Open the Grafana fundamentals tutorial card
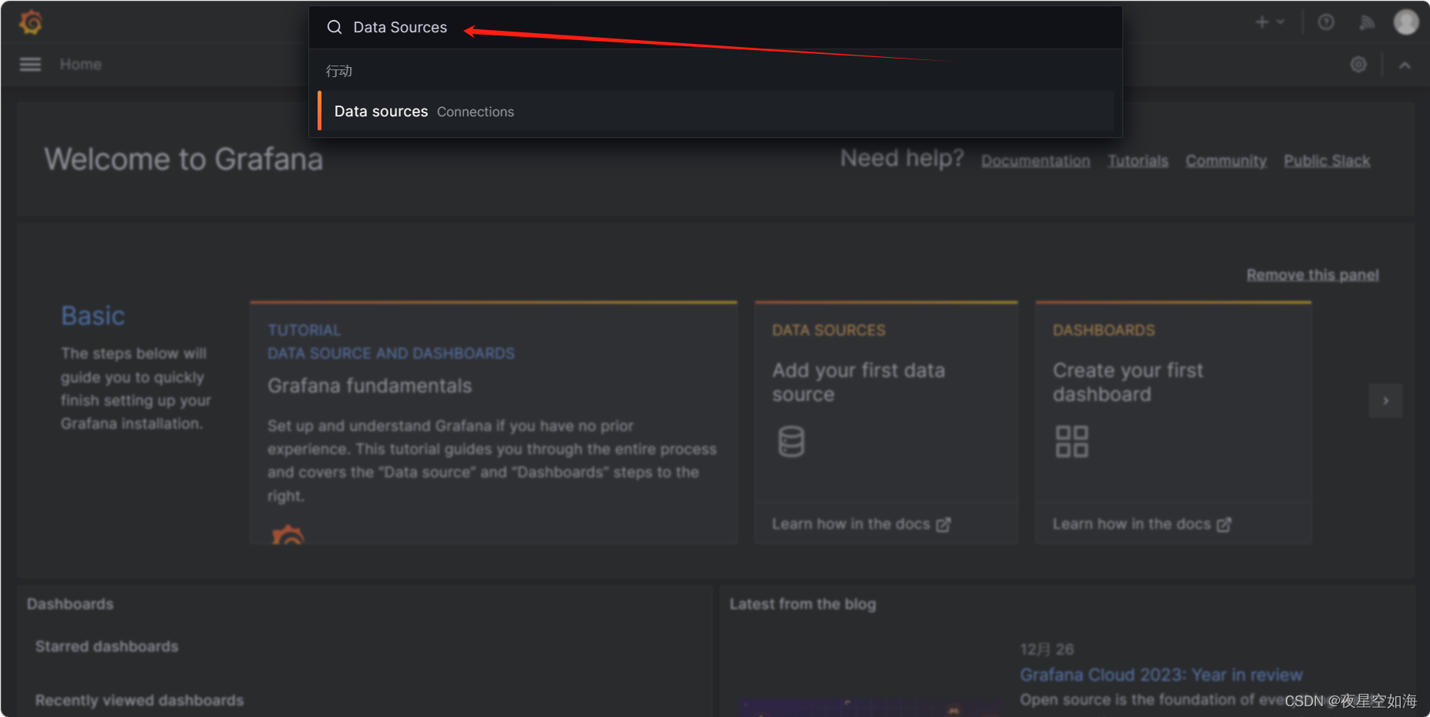 [x=493, y=422]
